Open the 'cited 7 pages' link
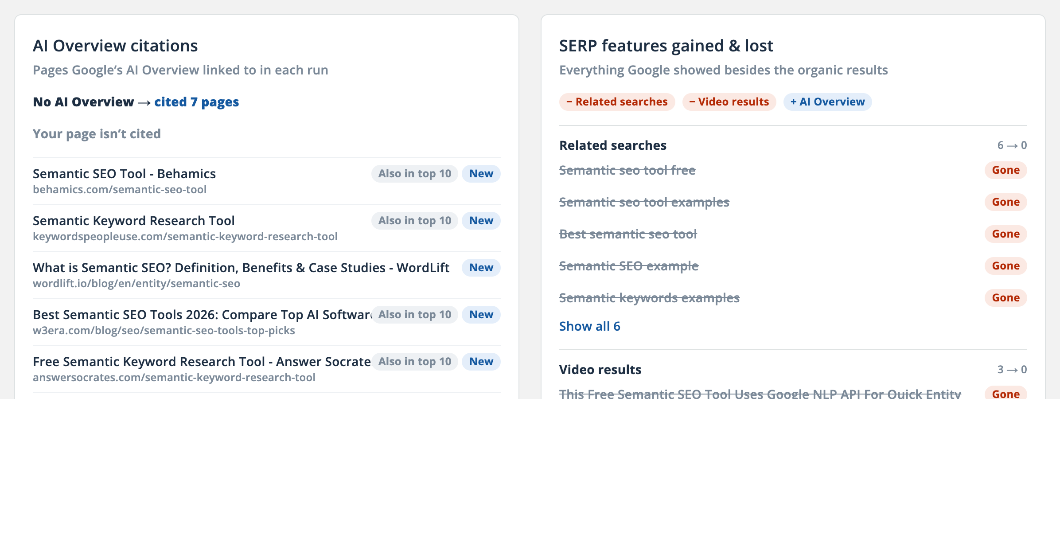 pos(196,102)
